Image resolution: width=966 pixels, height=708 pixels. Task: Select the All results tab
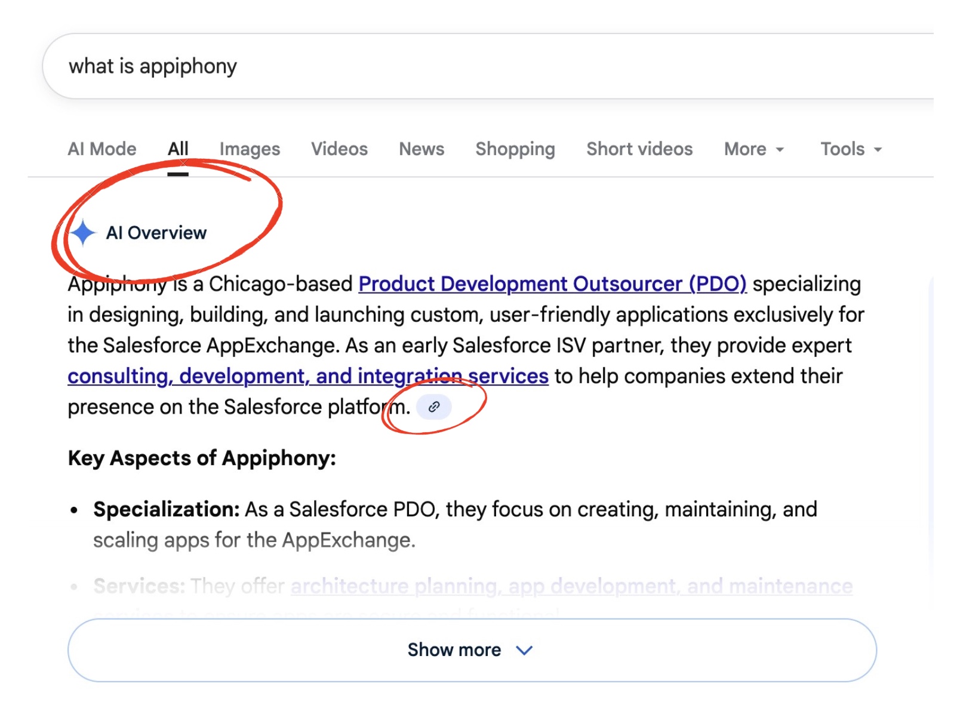178,149
